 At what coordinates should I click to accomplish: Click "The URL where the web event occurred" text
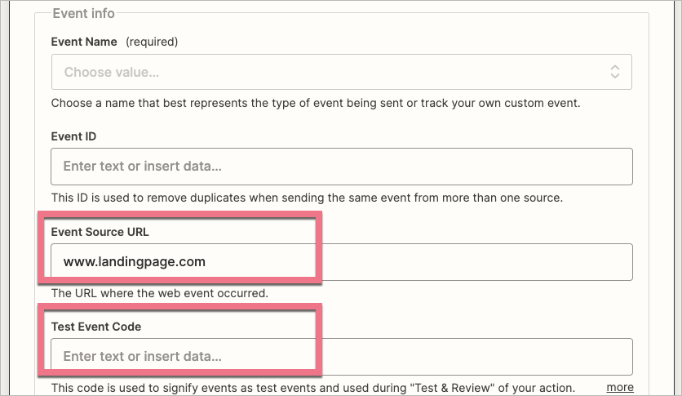[160, 292]
